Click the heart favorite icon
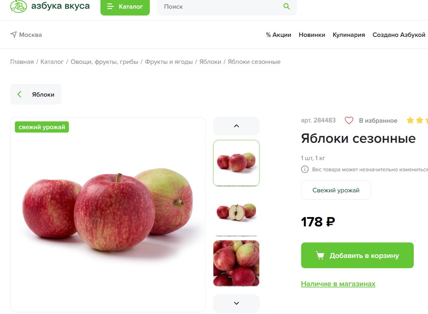 349,121
